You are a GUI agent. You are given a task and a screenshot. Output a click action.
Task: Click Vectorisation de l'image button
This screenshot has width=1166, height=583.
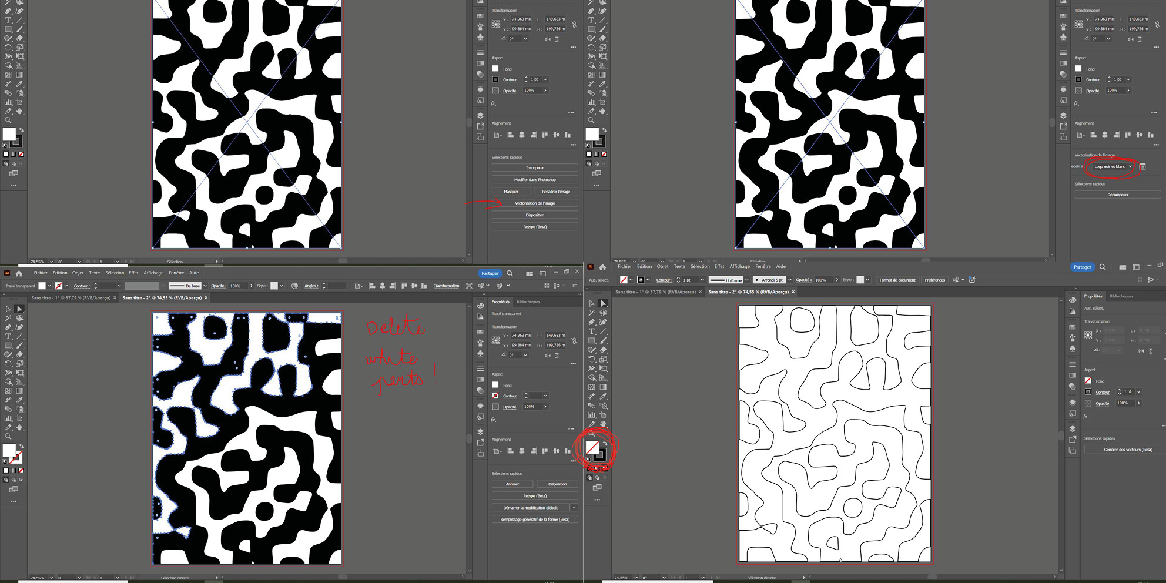coord(535,203)
